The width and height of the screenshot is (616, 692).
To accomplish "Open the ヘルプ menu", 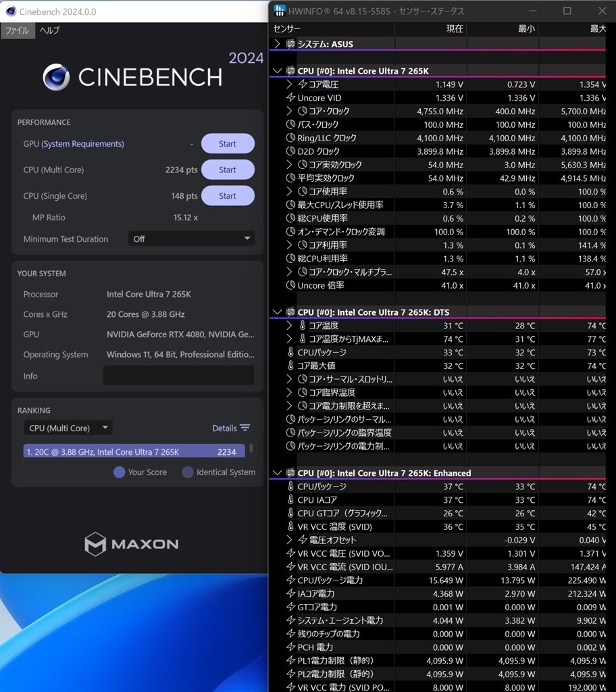I will tap(49, 30).
